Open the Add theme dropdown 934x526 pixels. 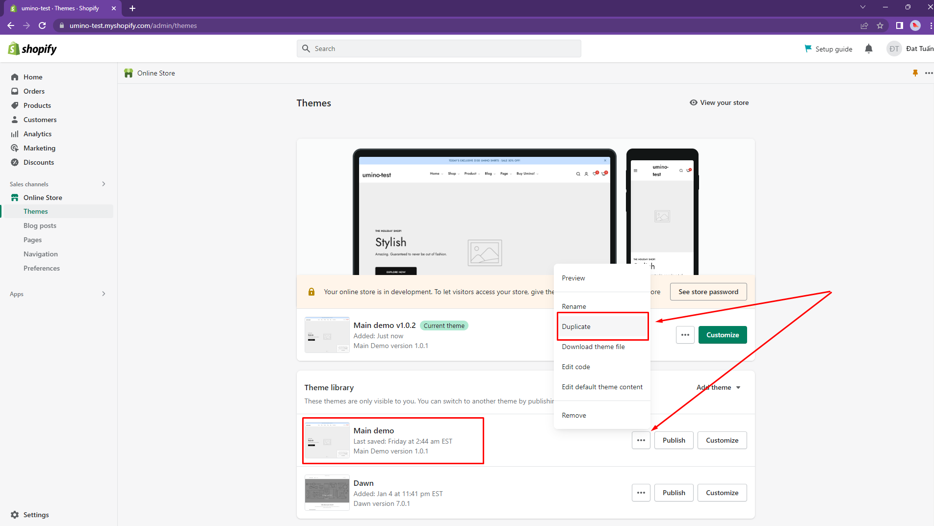pyautogui.click(x=719, y=387)
